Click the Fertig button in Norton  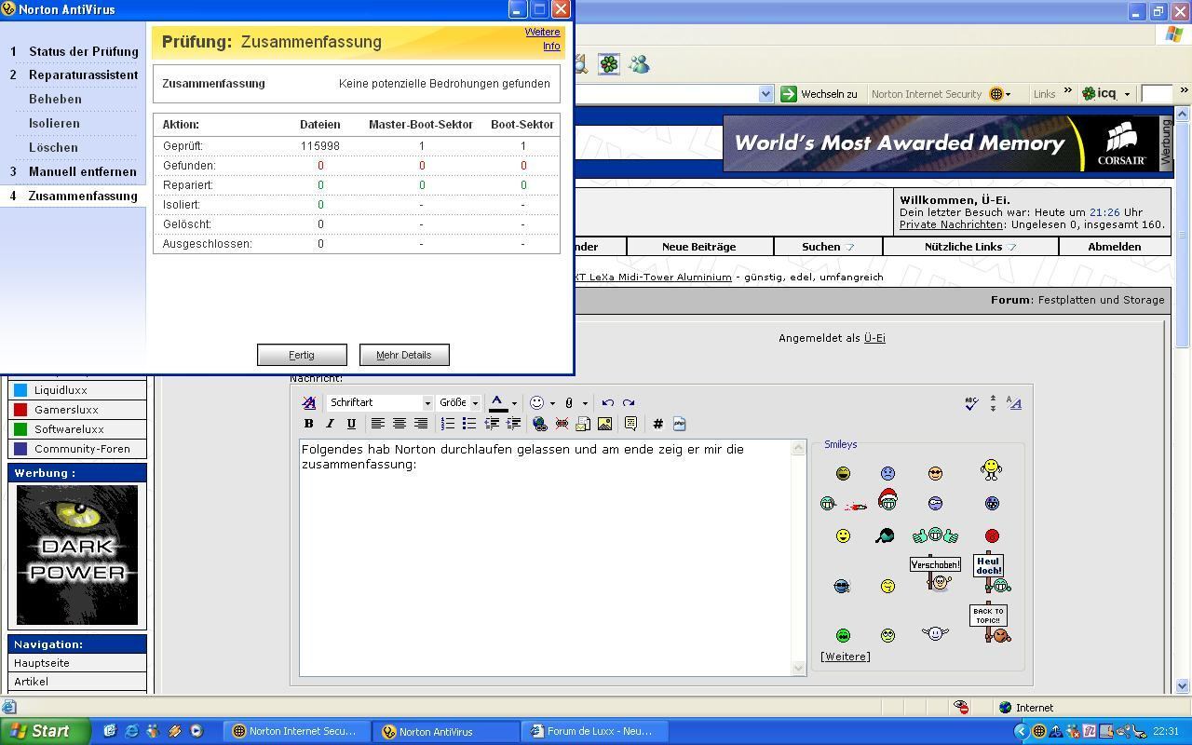click(302, 355)
